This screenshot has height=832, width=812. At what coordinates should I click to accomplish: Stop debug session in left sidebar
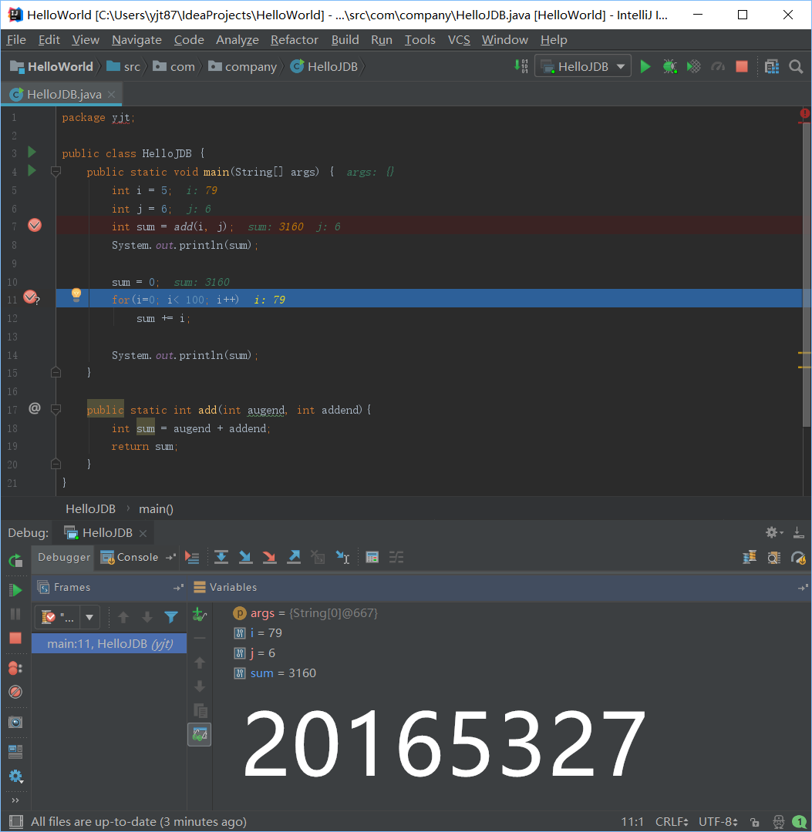(x=15, y=638)
